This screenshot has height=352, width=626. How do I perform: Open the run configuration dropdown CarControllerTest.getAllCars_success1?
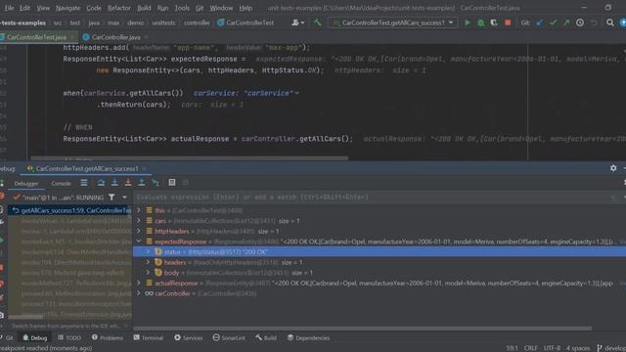pos(393,22)
